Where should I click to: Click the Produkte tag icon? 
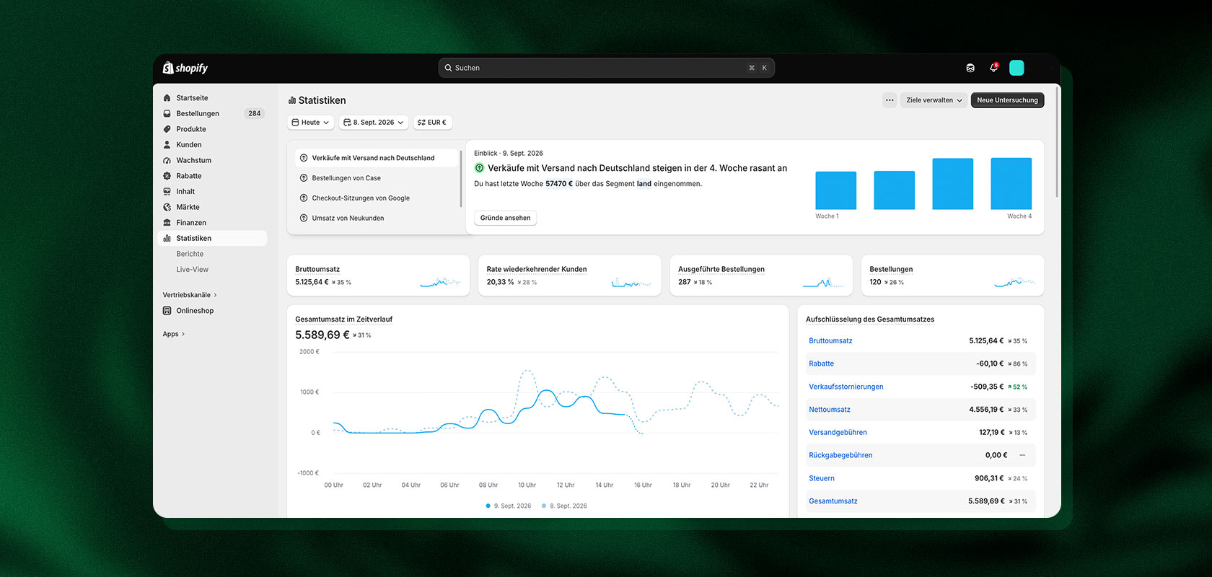[x=167, y=129]
